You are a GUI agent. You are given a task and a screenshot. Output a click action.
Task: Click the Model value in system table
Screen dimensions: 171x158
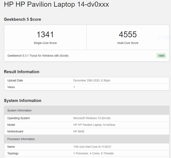pyautogui.click(x=94, y=125)
